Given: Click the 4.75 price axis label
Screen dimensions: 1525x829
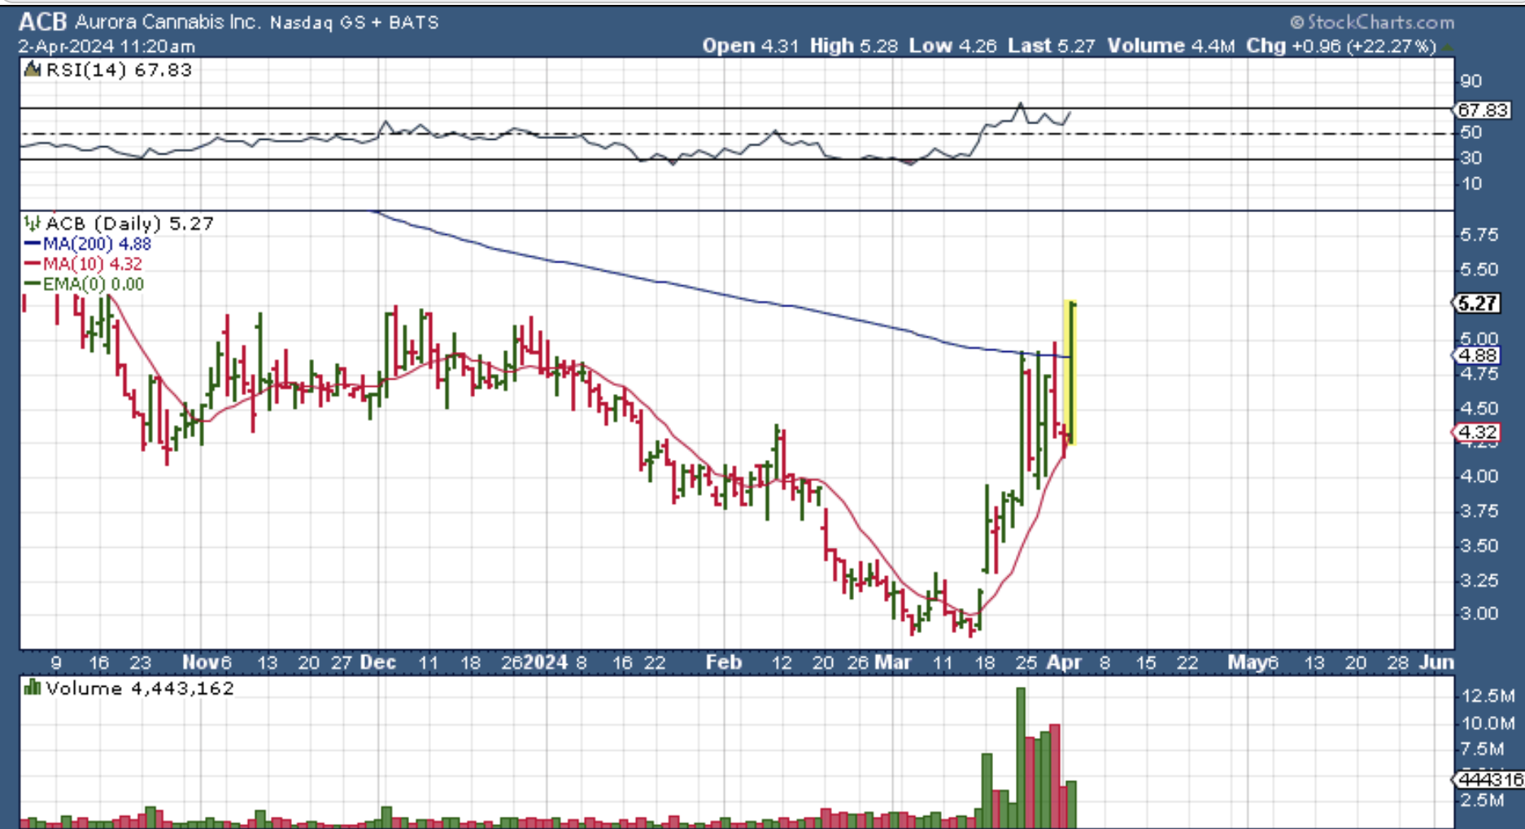Looking at the screenshot, I should pyautogui.click(x=1479, y=374).
